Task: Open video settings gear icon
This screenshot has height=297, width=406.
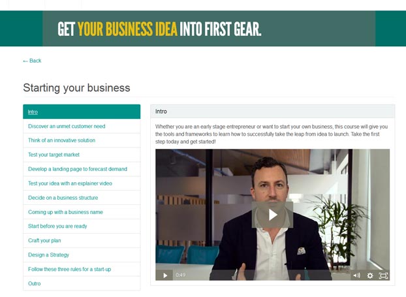Action: coord(370,275)
